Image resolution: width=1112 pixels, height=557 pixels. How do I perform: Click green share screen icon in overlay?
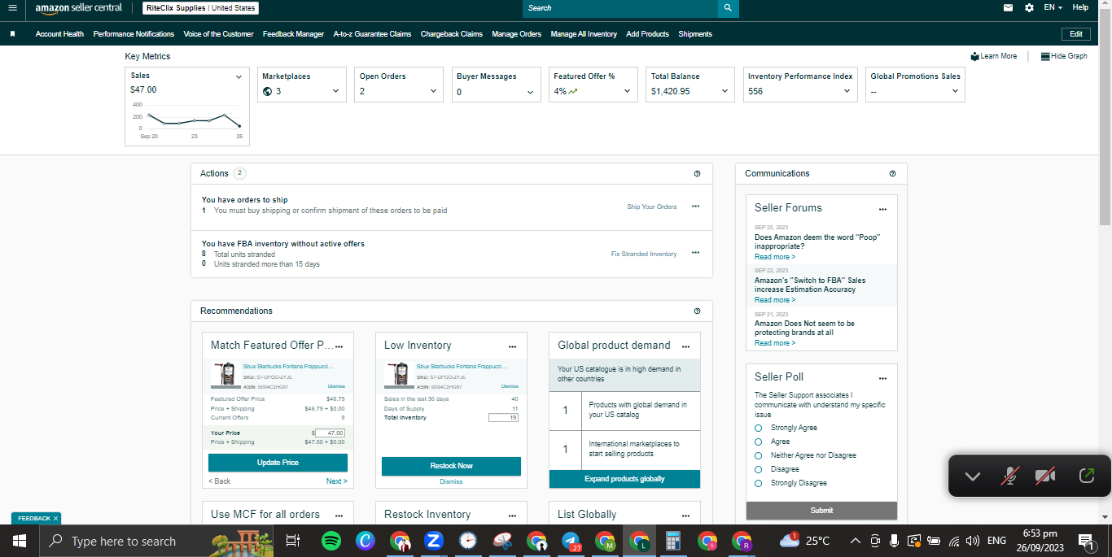tap(1086, 476)
